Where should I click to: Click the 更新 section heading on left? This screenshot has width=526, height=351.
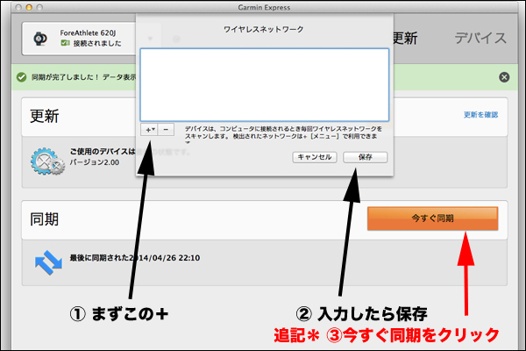pos(45,116)
